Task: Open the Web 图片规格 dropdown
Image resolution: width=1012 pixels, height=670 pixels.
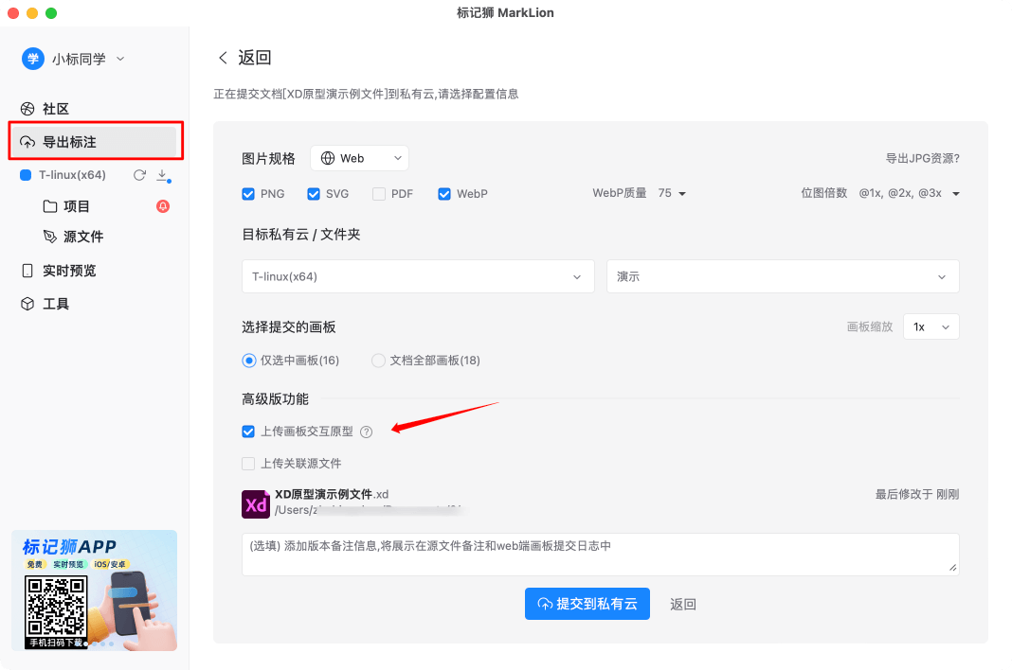Action: point(359,158)
